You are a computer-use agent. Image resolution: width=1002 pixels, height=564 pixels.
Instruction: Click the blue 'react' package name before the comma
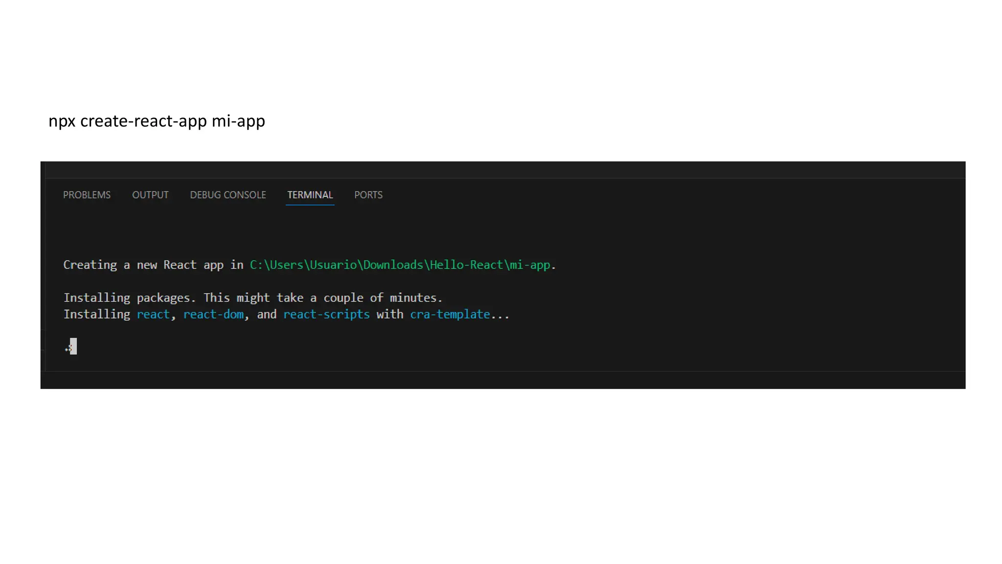(x=153, y=314)
